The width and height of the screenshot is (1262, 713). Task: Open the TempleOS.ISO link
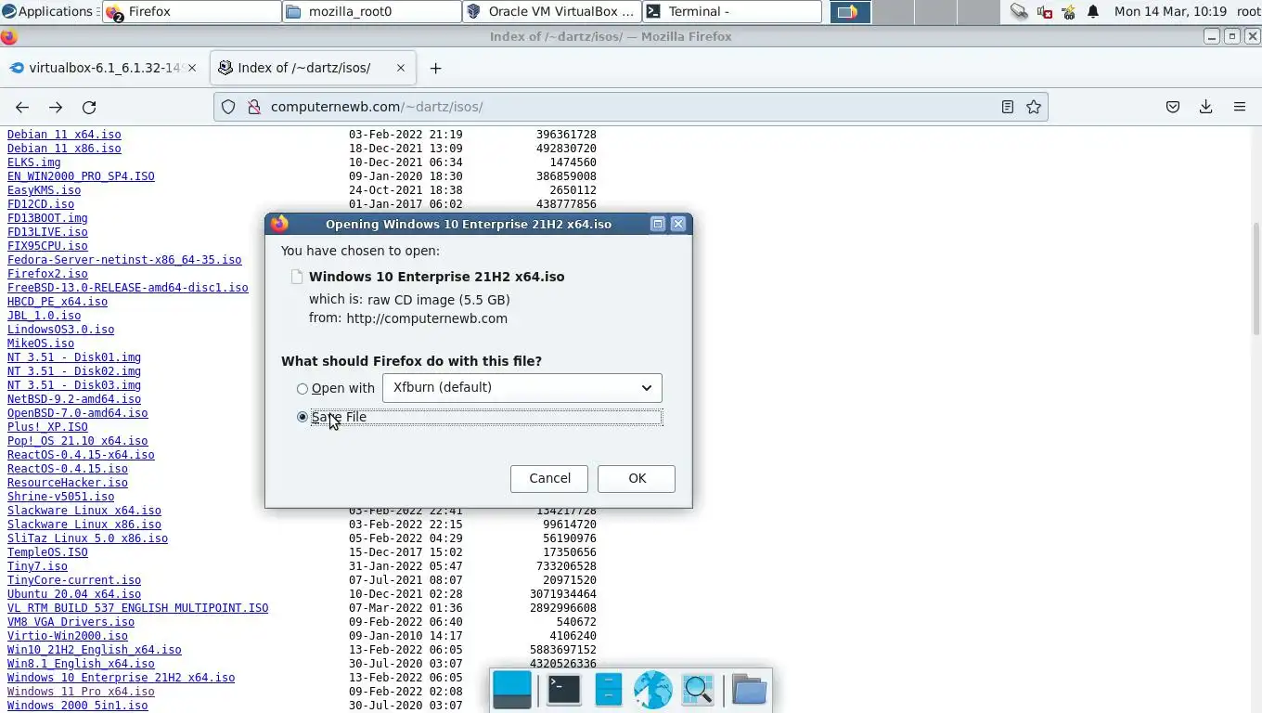point(47,552)
